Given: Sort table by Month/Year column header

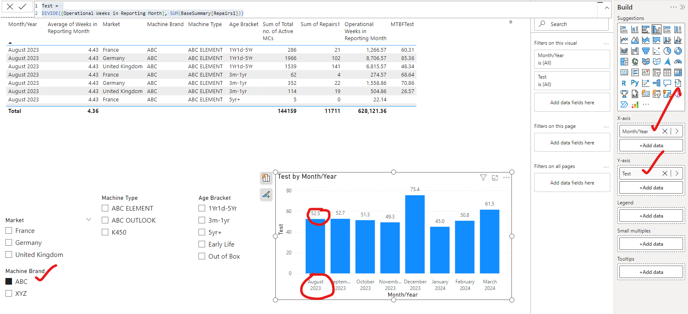Looking at the screenshot, I should (x=23, y=24).
